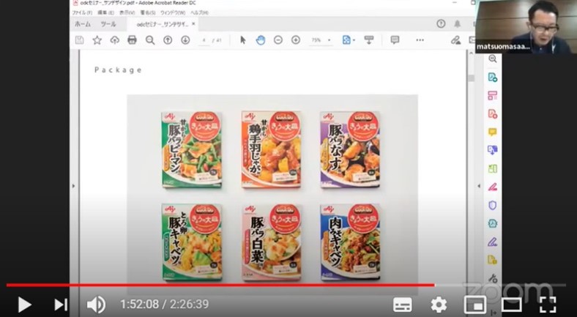
Task: Expand the left navigation pane arrow
Action: (x=74, y=186)
